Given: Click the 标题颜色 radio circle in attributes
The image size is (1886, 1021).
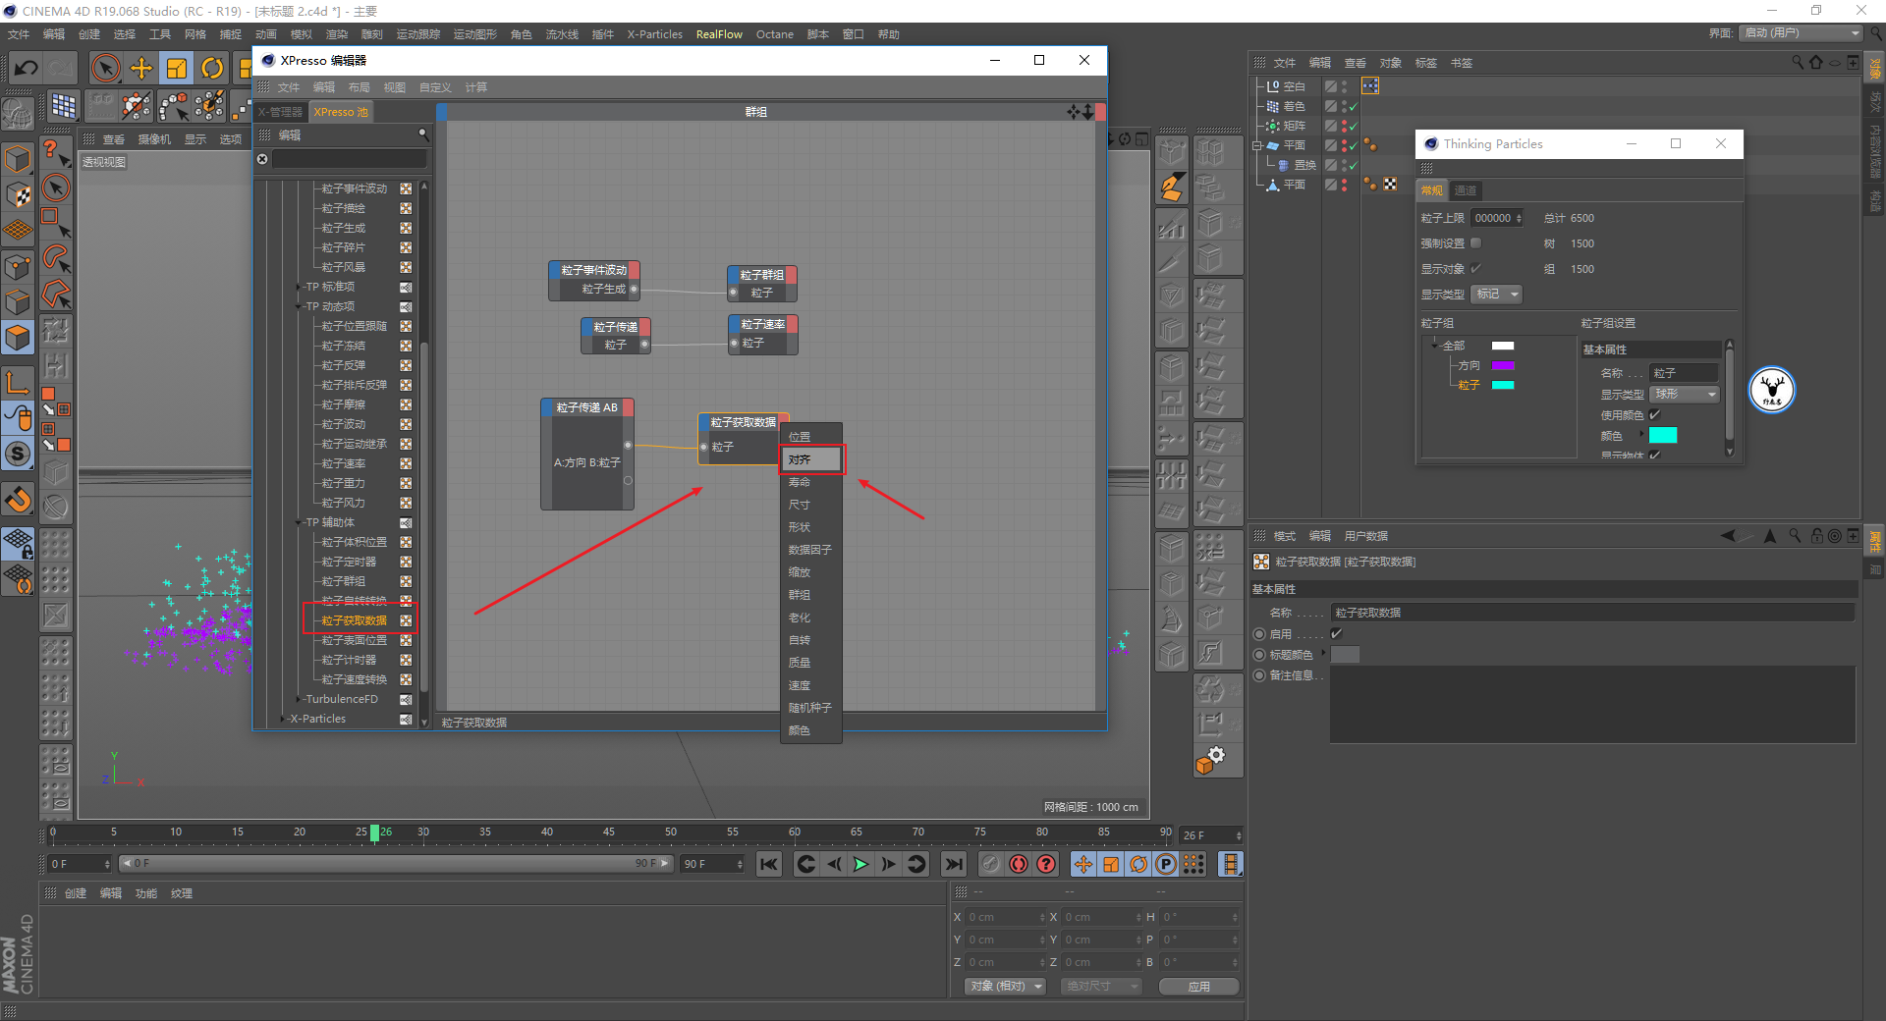Looking at the screenshot, I should coord(1259,655).
